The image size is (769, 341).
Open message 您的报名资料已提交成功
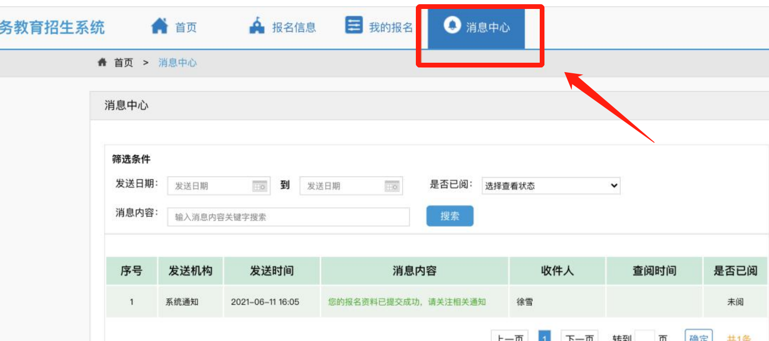click(407, 302)
